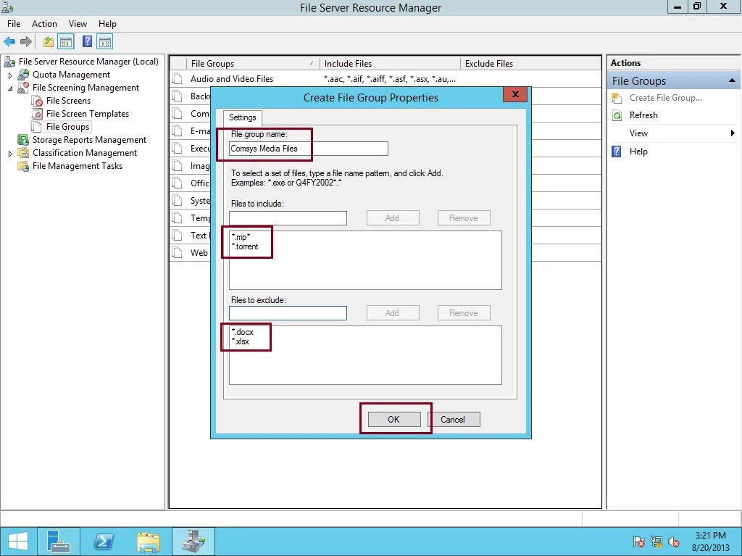Launch PowerShell from the taskbar

click(104, 542)
